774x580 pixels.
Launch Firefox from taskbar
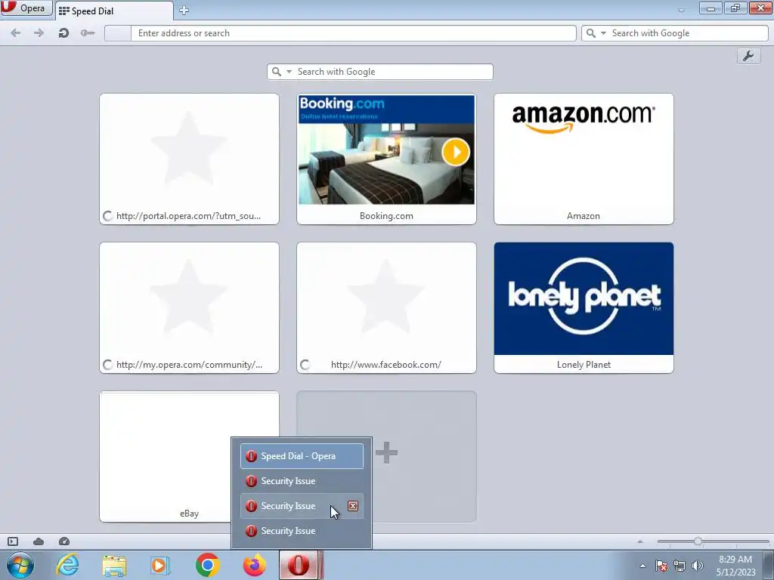255,565
